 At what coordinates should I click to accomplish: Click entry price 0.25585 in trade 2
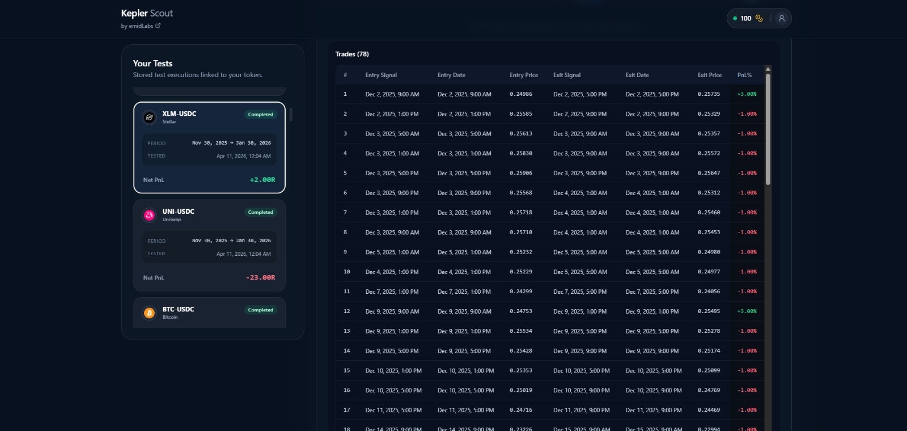[521, 114]
